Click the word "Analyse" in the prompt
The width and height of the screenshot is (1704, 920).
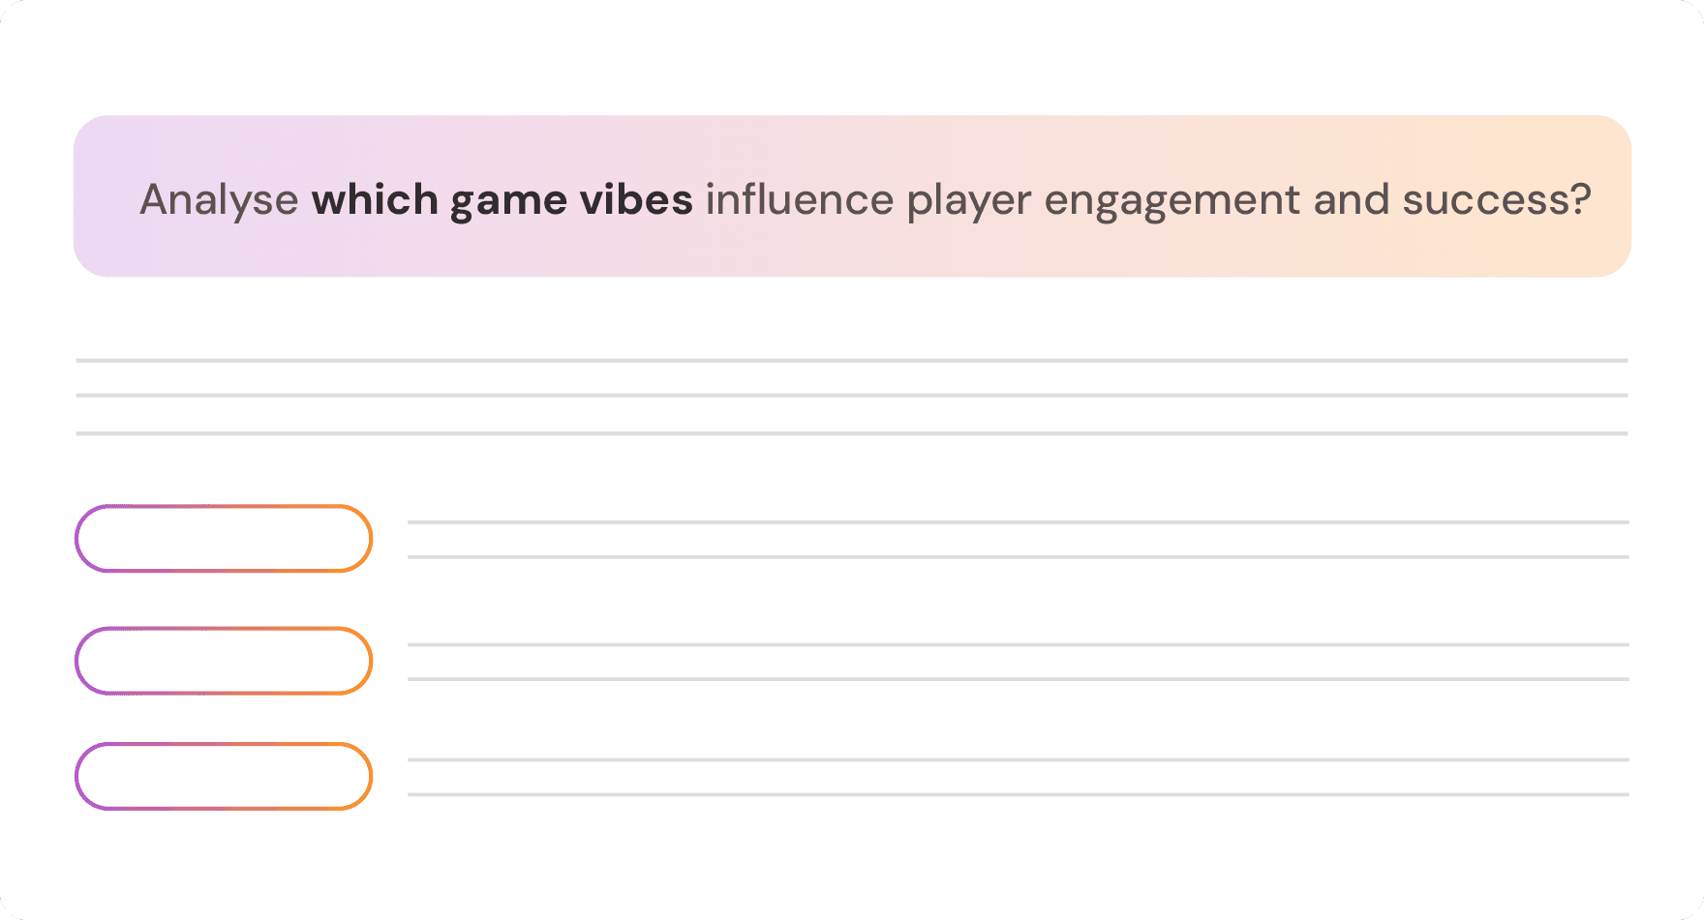click(x=219, y=200)
